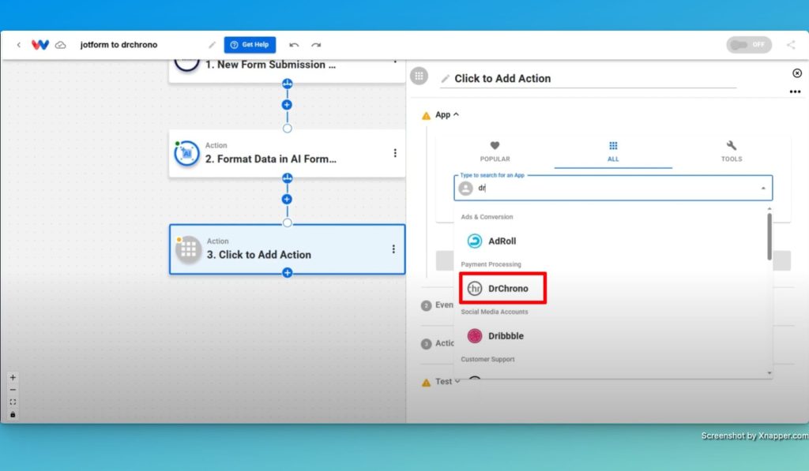Choose AdRoll from the app list
The height and width of the screenshot is (471, 809).
click(x=611, y=241)
